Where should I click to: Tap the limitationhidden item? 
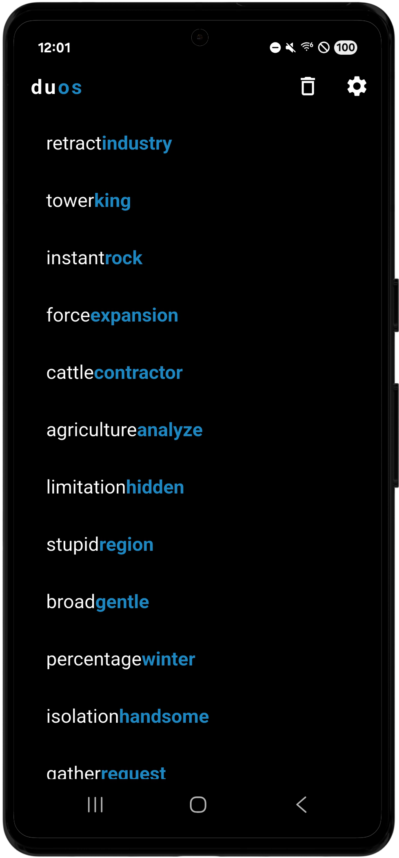[x=115, y=487]
